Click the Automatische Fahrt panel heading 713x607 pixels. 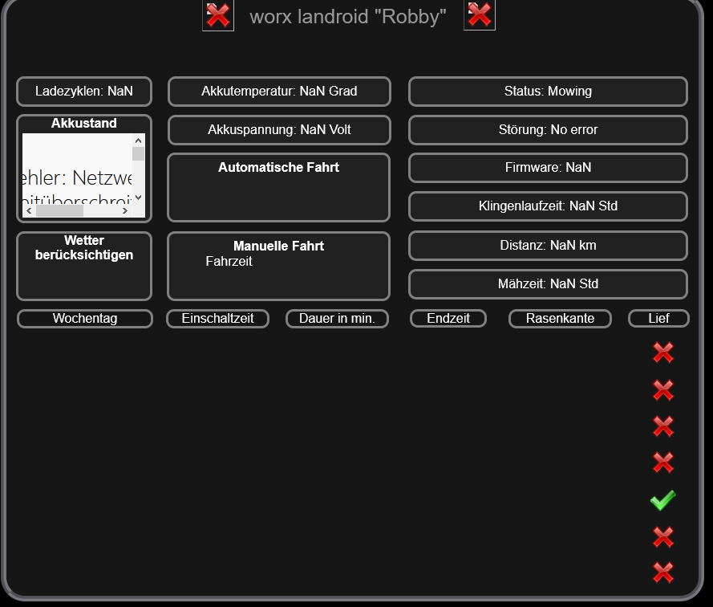pos(279,167)
